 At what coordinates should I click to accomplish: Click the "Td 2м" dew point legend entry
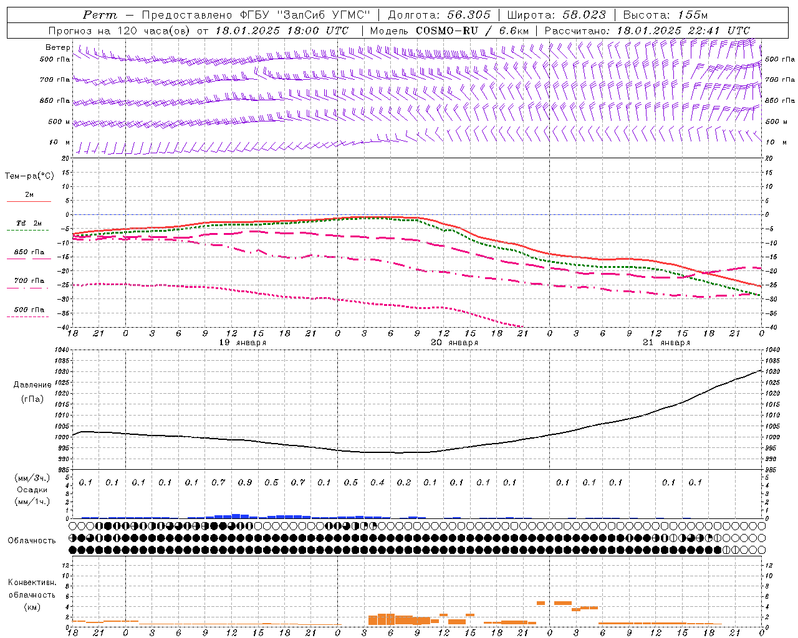click(x=29, y=223)
